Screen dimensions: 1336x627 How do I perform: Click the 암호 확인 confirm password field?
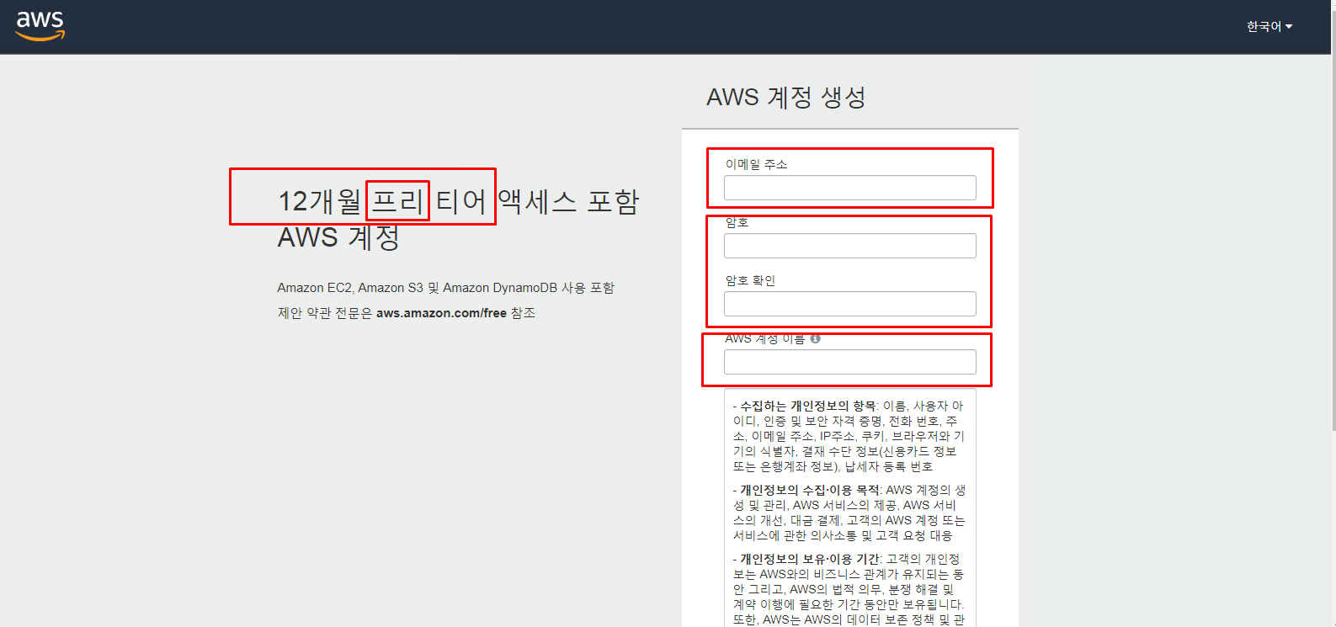pos(849,304)
